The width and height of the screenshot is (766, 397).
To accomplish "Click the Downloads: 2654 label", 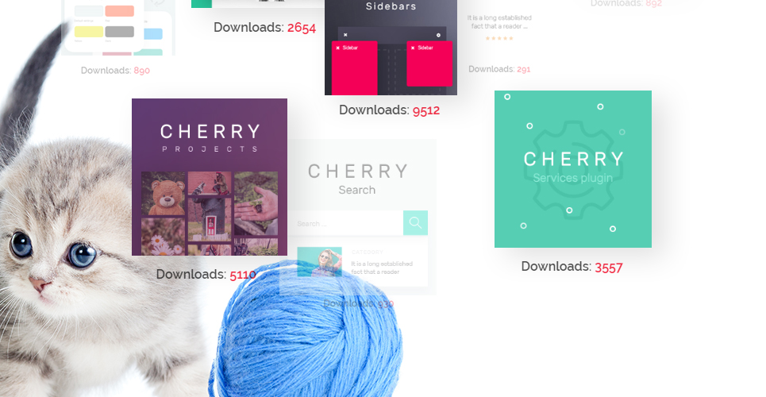I will 265,27.
